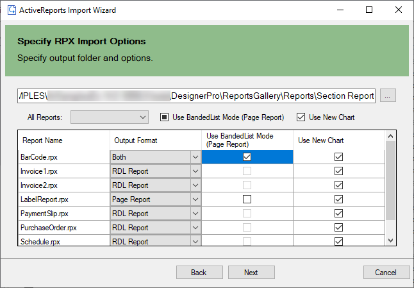Open the All Reports dropdown

tap(110, 117)
